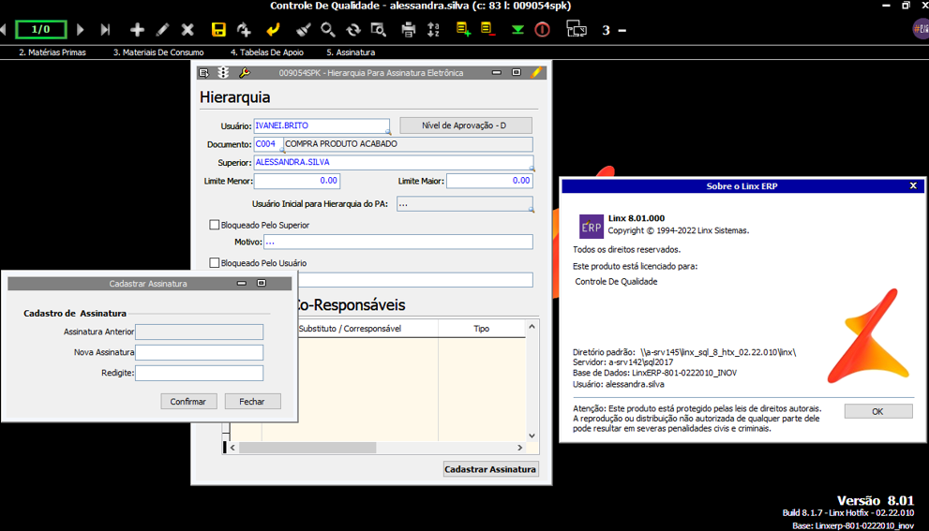
Task: Open the Tabelas De Apoio menu
Action: pos(266,52)
